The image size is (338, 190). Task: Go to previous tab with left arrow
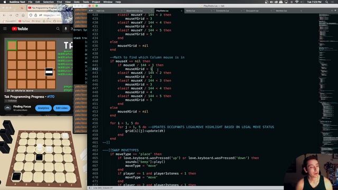click(90, 11)
